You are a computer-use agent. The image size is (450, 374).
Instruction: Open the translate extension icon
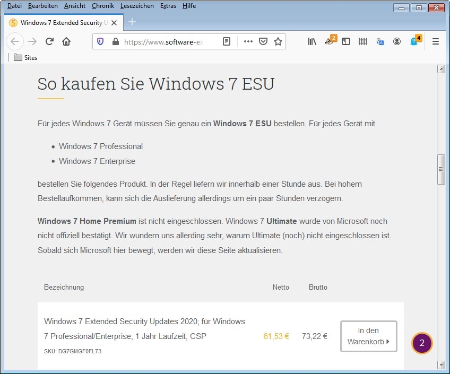(x=380, y=42)
